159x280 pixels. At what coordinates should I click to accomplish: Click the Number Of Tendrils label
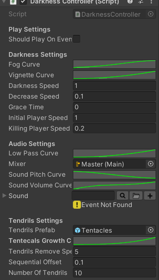click(x=38, y=273)
